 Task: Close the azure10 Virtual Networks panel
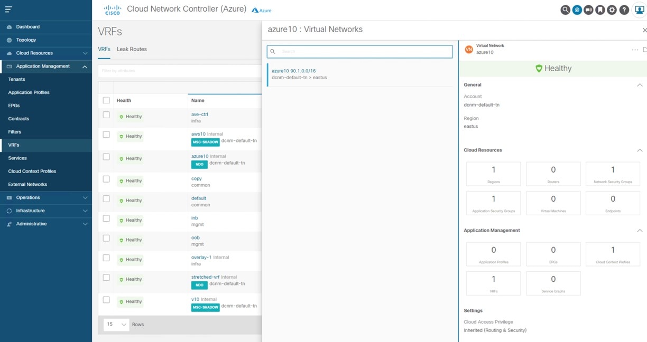click(644, 31)
